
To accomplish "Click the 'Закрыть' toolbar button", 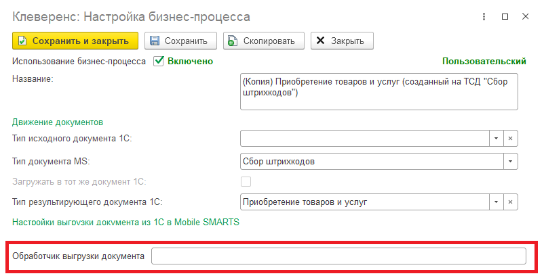I will [342, 41].
